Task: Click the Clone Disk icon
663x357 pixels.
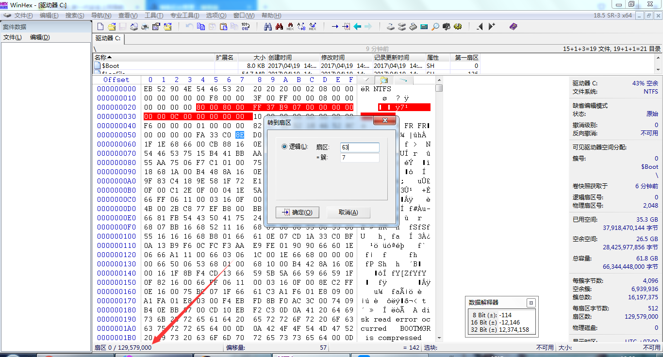Action: [401, 27]
